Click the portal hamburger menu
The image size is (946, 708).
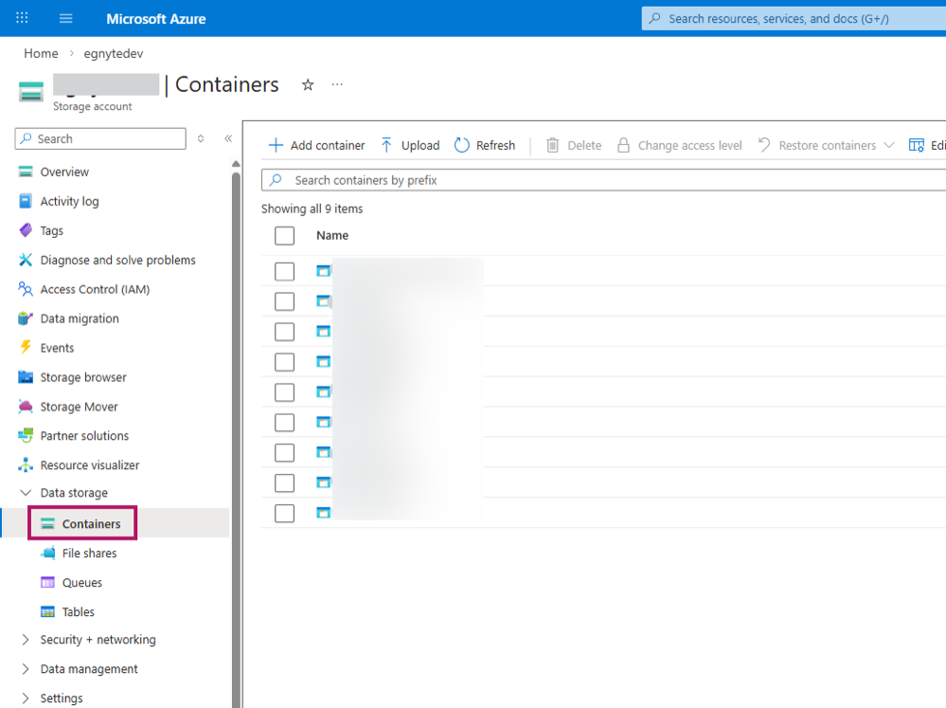tap(63, 17)
